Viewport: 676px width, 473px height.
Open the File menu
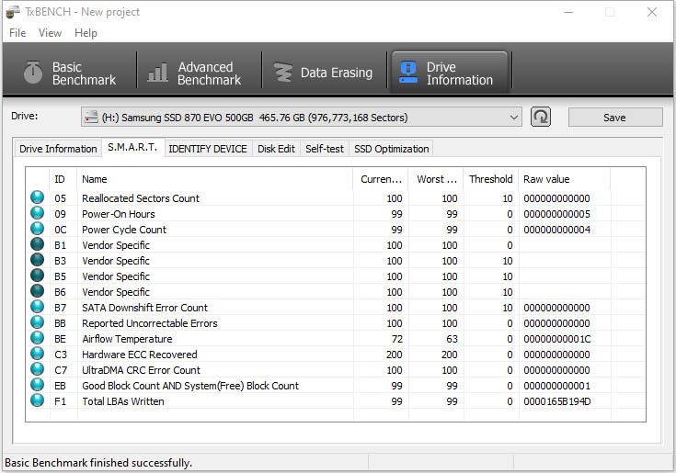click(x=17, y=33)
